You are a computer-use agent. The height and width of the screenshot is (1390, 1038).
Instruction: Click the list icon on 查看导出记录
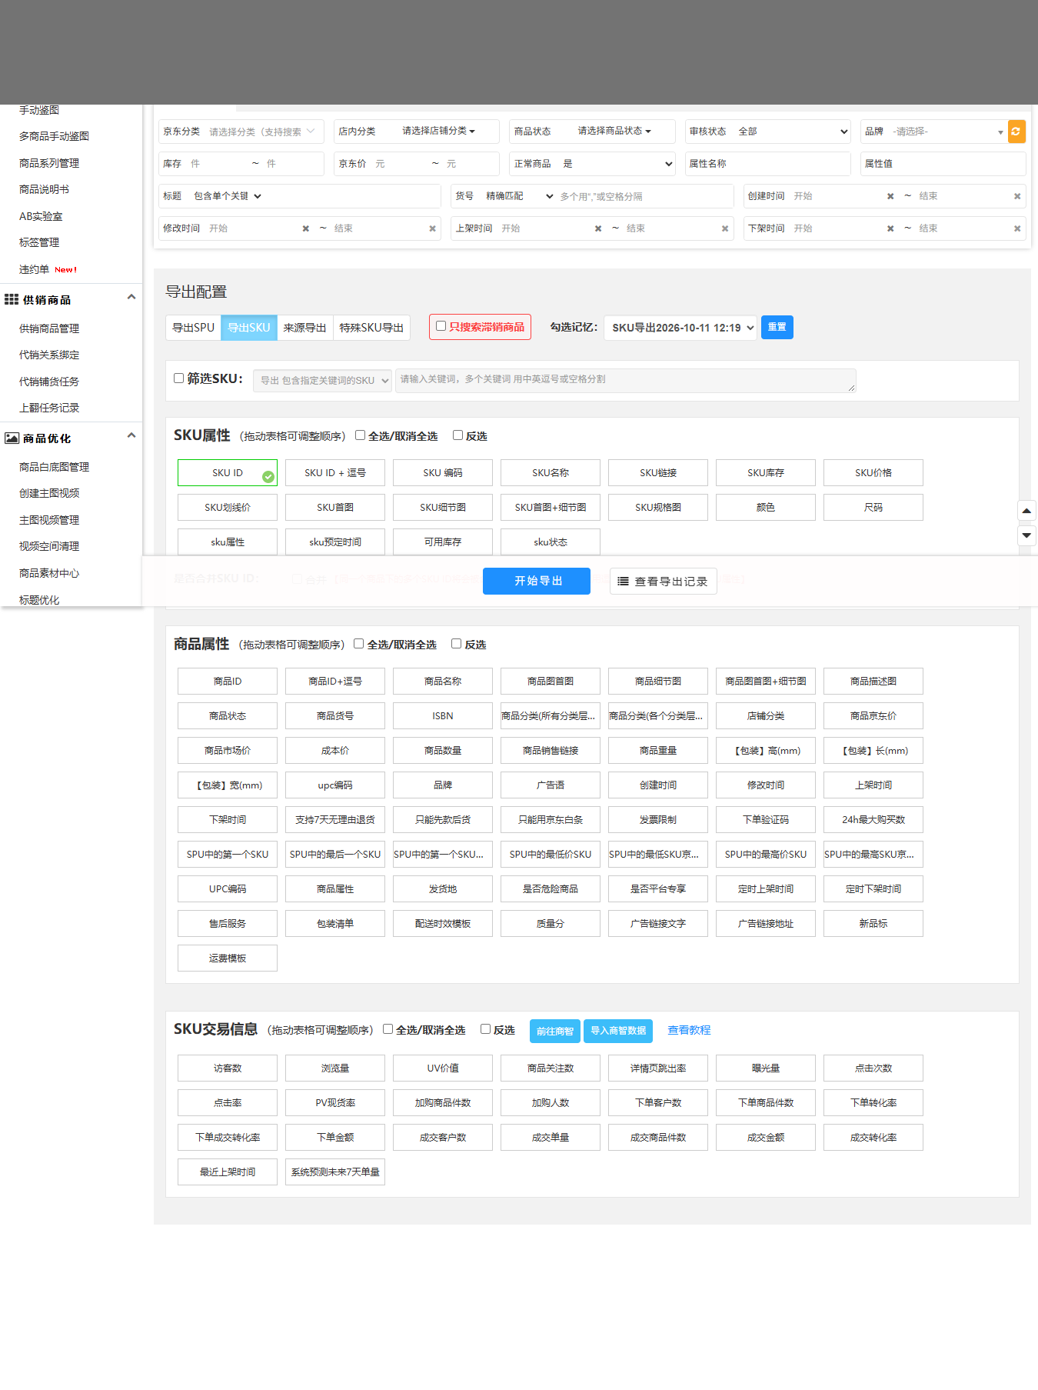tap(624, 582)
